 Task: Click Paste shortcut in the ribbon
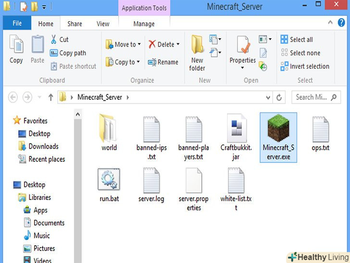(x=74, y=66)
